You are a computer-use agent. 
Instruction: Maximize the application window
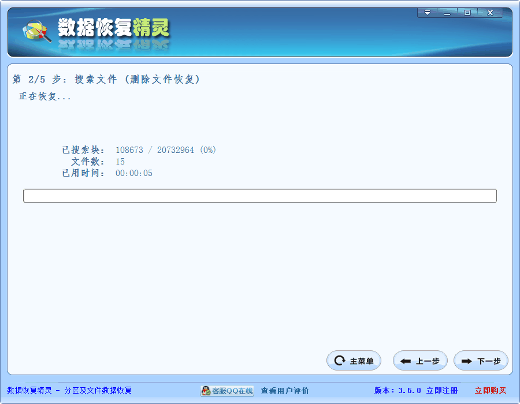coord(467,13)
